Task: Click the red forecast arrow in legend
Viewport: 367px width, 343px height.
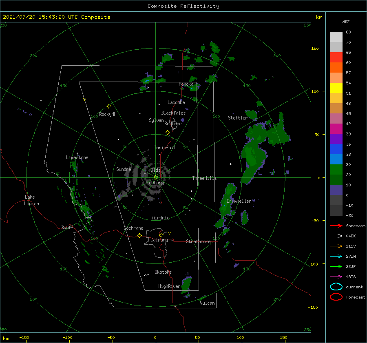Action: (x=336, y=226)
